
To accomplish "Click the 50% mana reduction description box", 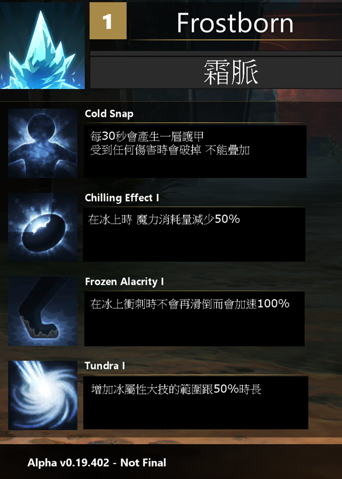I will click(x=194, y=235).
